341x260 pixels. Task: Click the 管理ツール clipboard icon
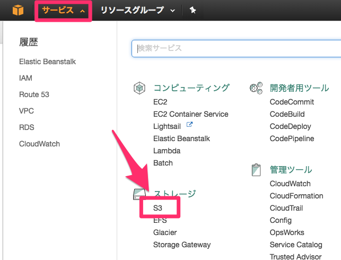pos(256,170)
